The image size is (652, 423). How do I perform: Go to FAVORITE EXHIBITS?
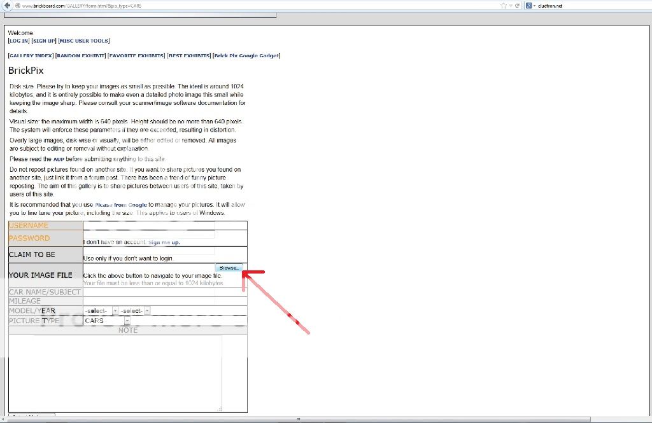136,56
